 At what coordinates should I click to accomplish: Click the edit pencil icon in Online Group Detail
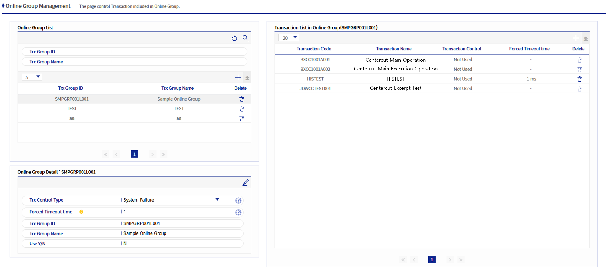click(x=245, y=183)
